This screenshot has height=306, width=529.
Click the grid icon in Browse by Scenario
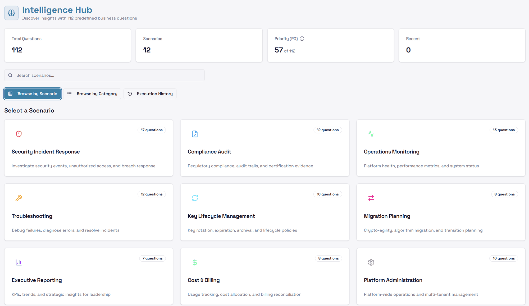click(10, 94)
